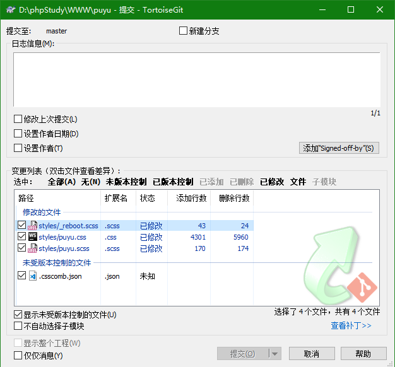
Task: Uncheck styles/_reboot.scss file checkbox
Action: coord(21,225)
